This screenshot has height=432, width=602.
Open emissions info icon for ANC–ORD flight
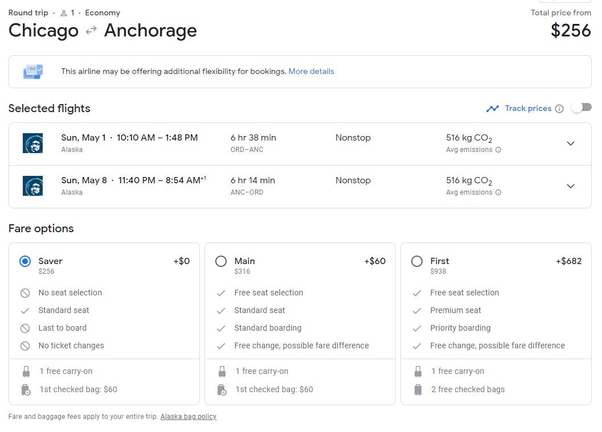(x=498, y=192)
